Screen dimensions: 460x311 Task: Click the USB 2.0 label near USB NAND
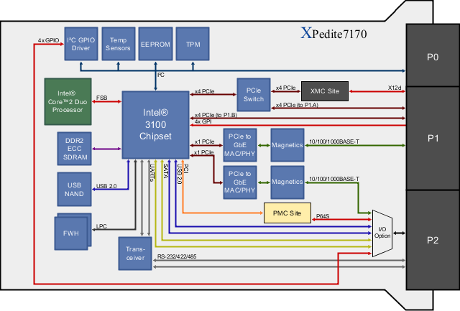pos(106,186)
